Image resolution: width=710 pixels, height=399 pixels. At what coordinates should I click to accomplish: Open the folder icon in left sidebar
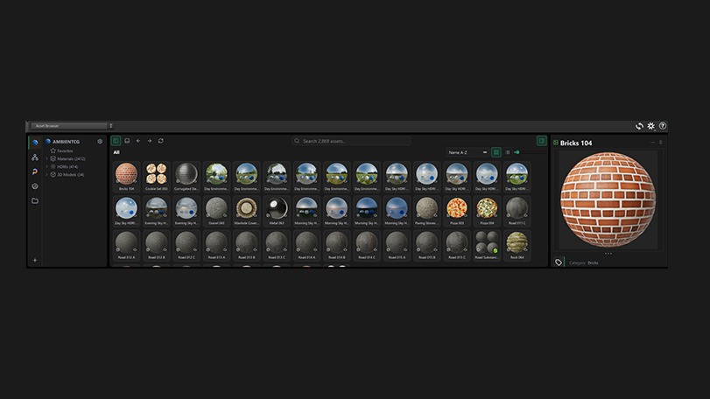click(35, 201)
